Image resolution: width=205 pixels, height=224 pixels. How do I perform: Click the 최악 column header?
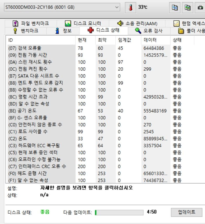(x=106, y=40)
